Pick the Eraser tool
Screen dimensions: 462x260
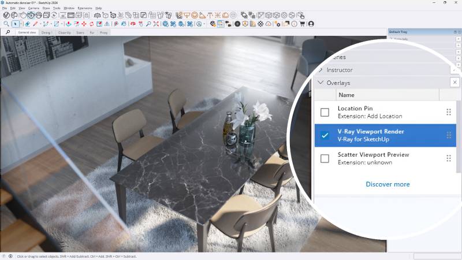tap(27, 24)
